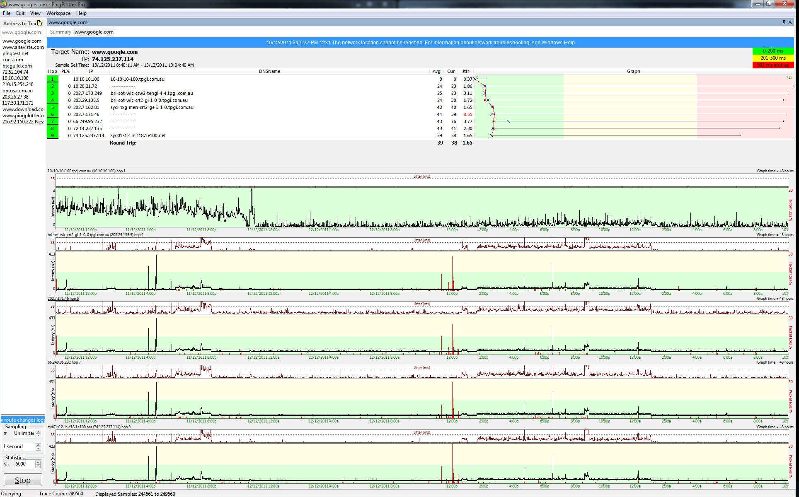Increase samples to include with the 5000 up arrow
The image size is (799, 497).
tap(38, 462)
